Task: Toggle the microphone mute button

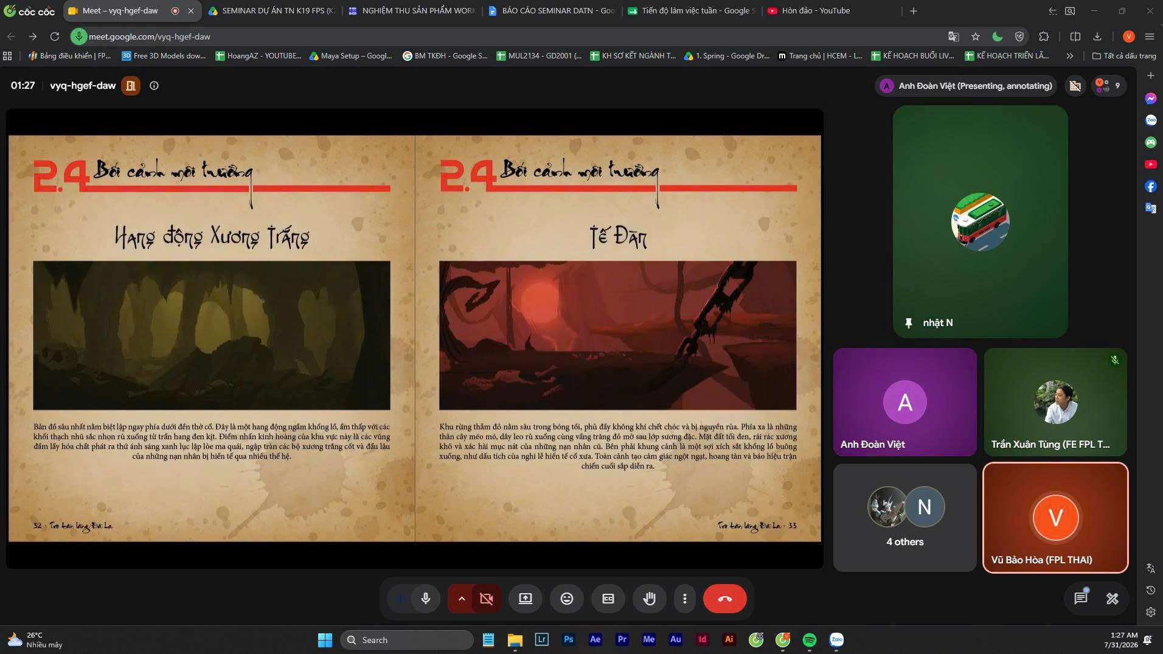Action: (x=426, y=599)
